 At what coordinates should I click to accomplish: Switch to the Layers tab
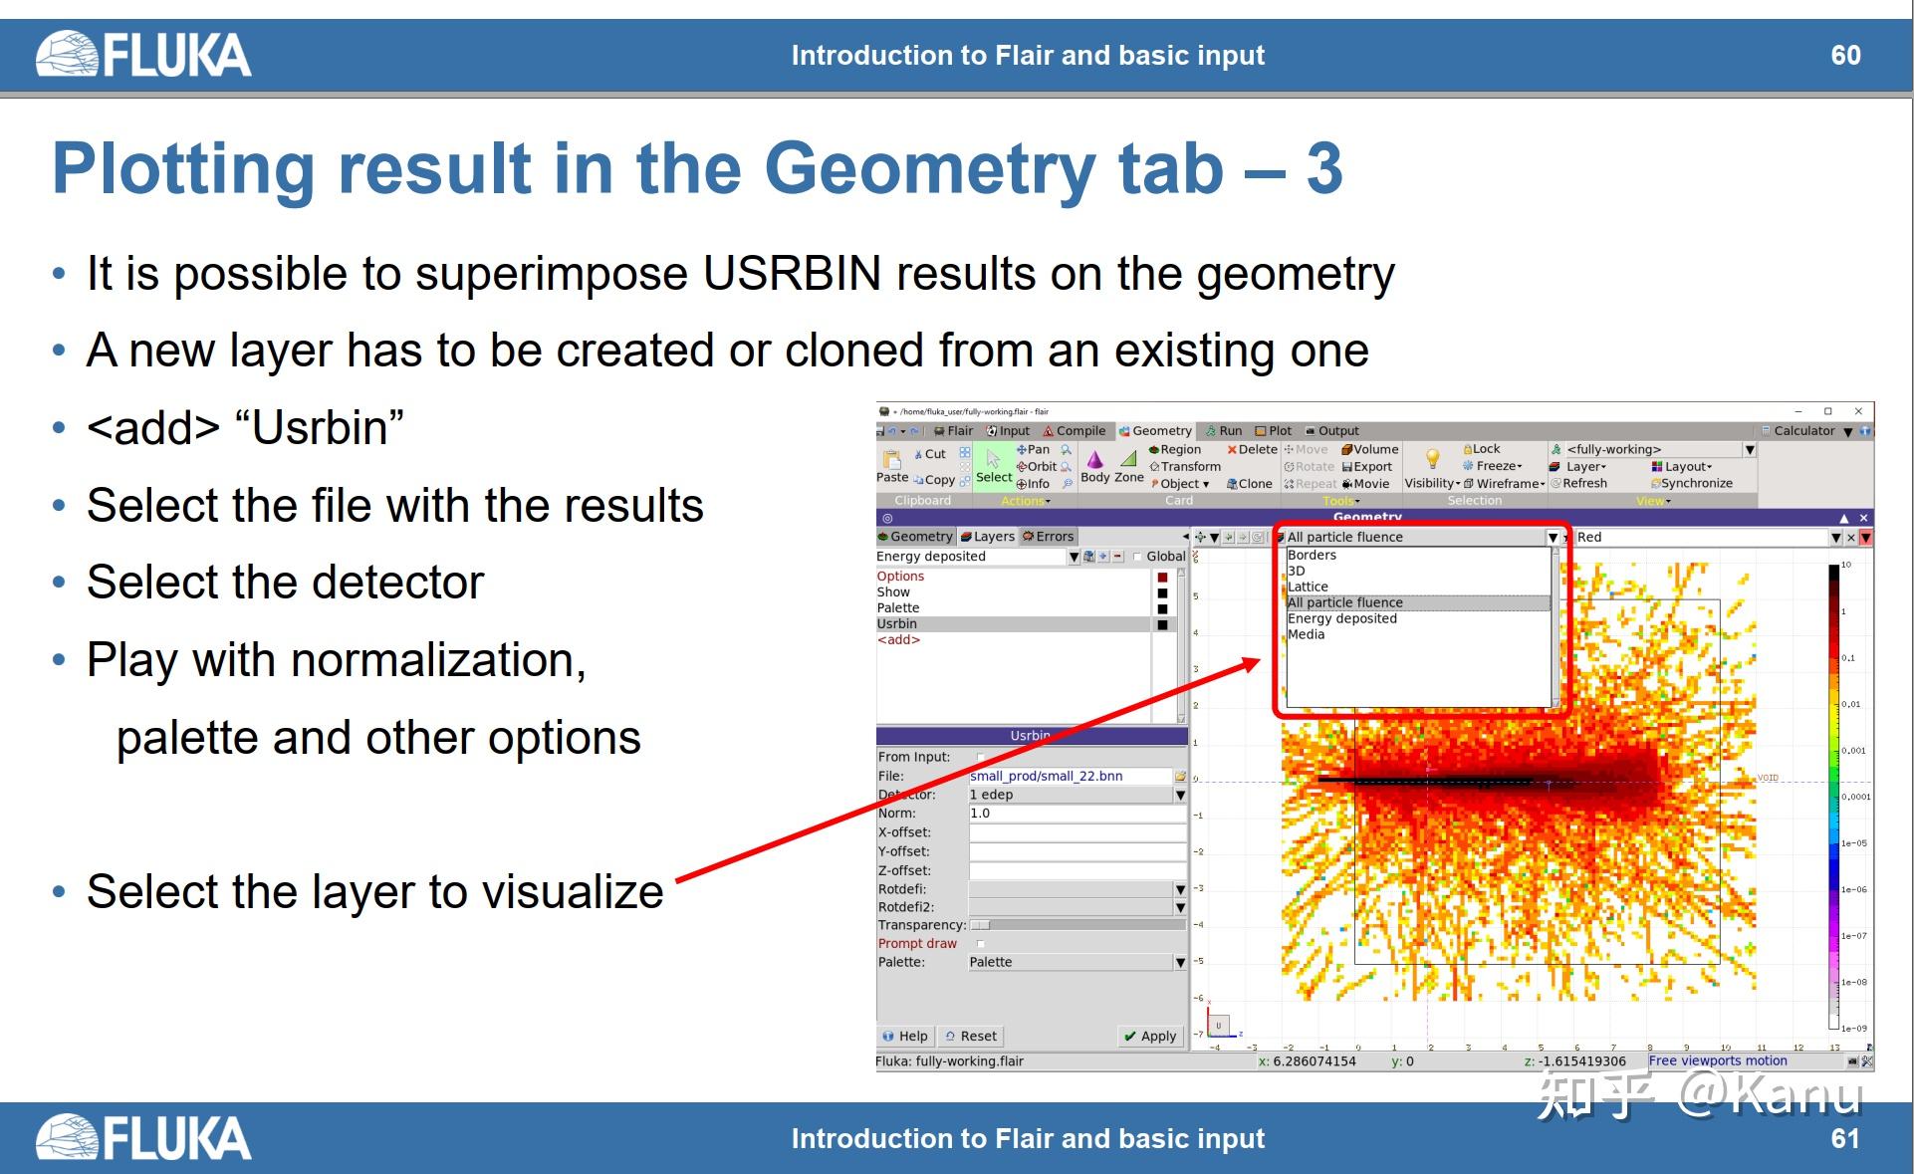[987, 537]
